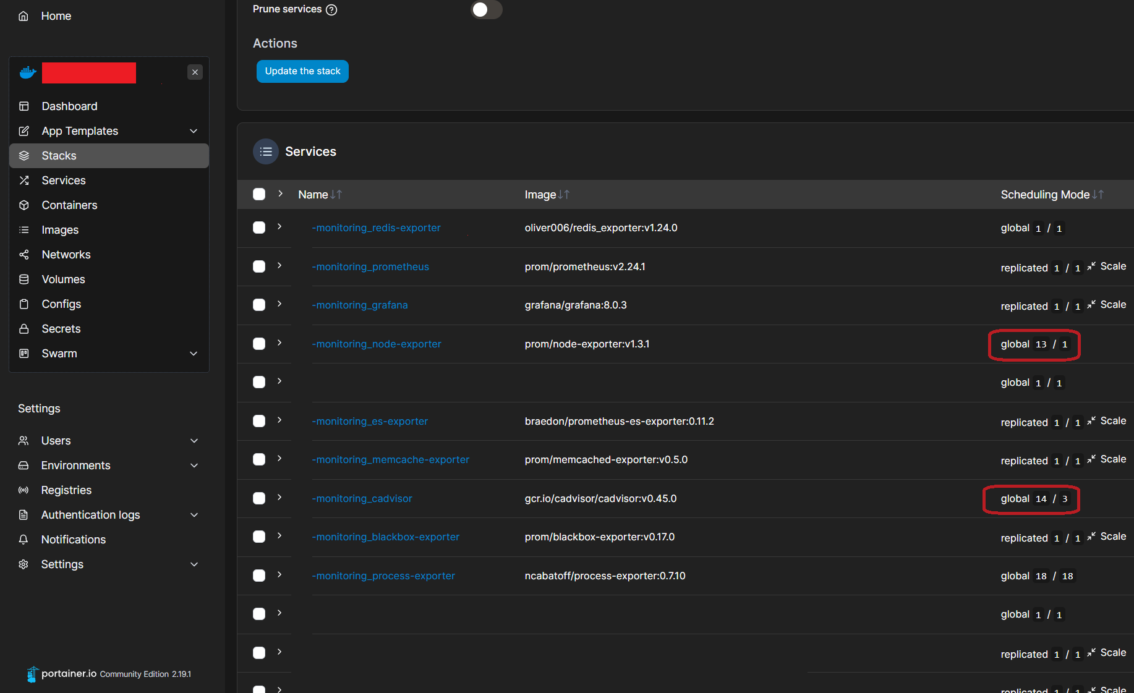Screen dimensions: 1134x693
Task: Open the Containers section in sidebar
Action: [x=69, y=205]
